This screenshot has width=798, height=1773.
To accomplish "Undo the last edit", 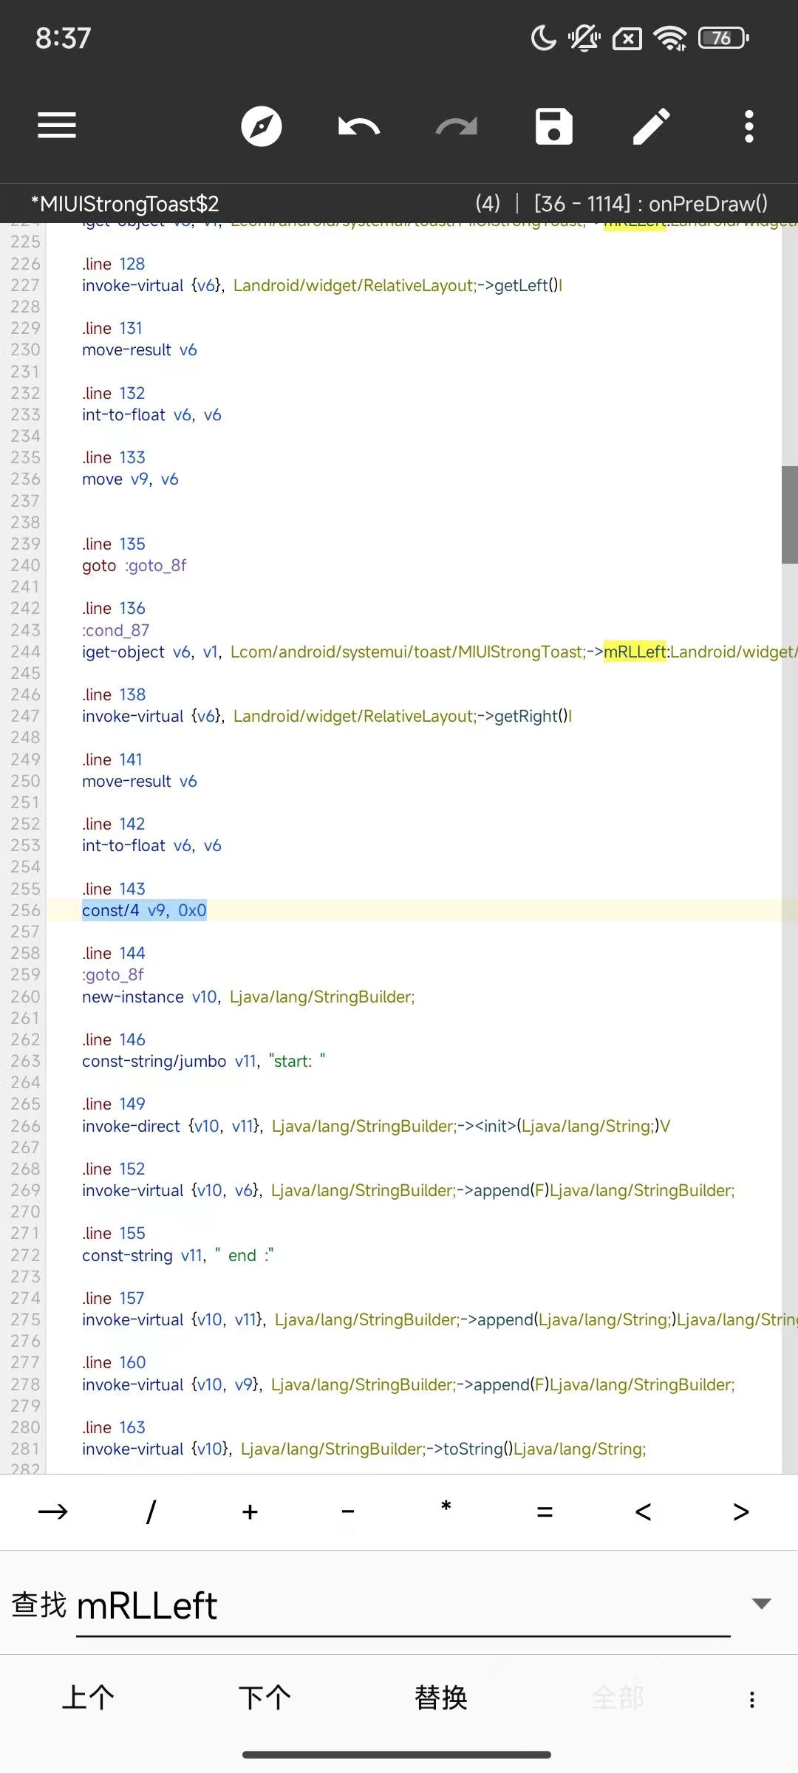I will pyautogui.click(x=359, y=126).
